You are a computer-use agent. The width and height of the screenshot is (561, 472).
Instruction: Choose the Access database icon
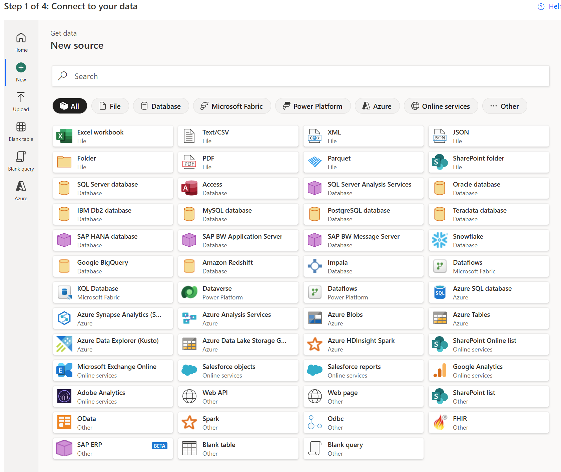tap(189, 188)
